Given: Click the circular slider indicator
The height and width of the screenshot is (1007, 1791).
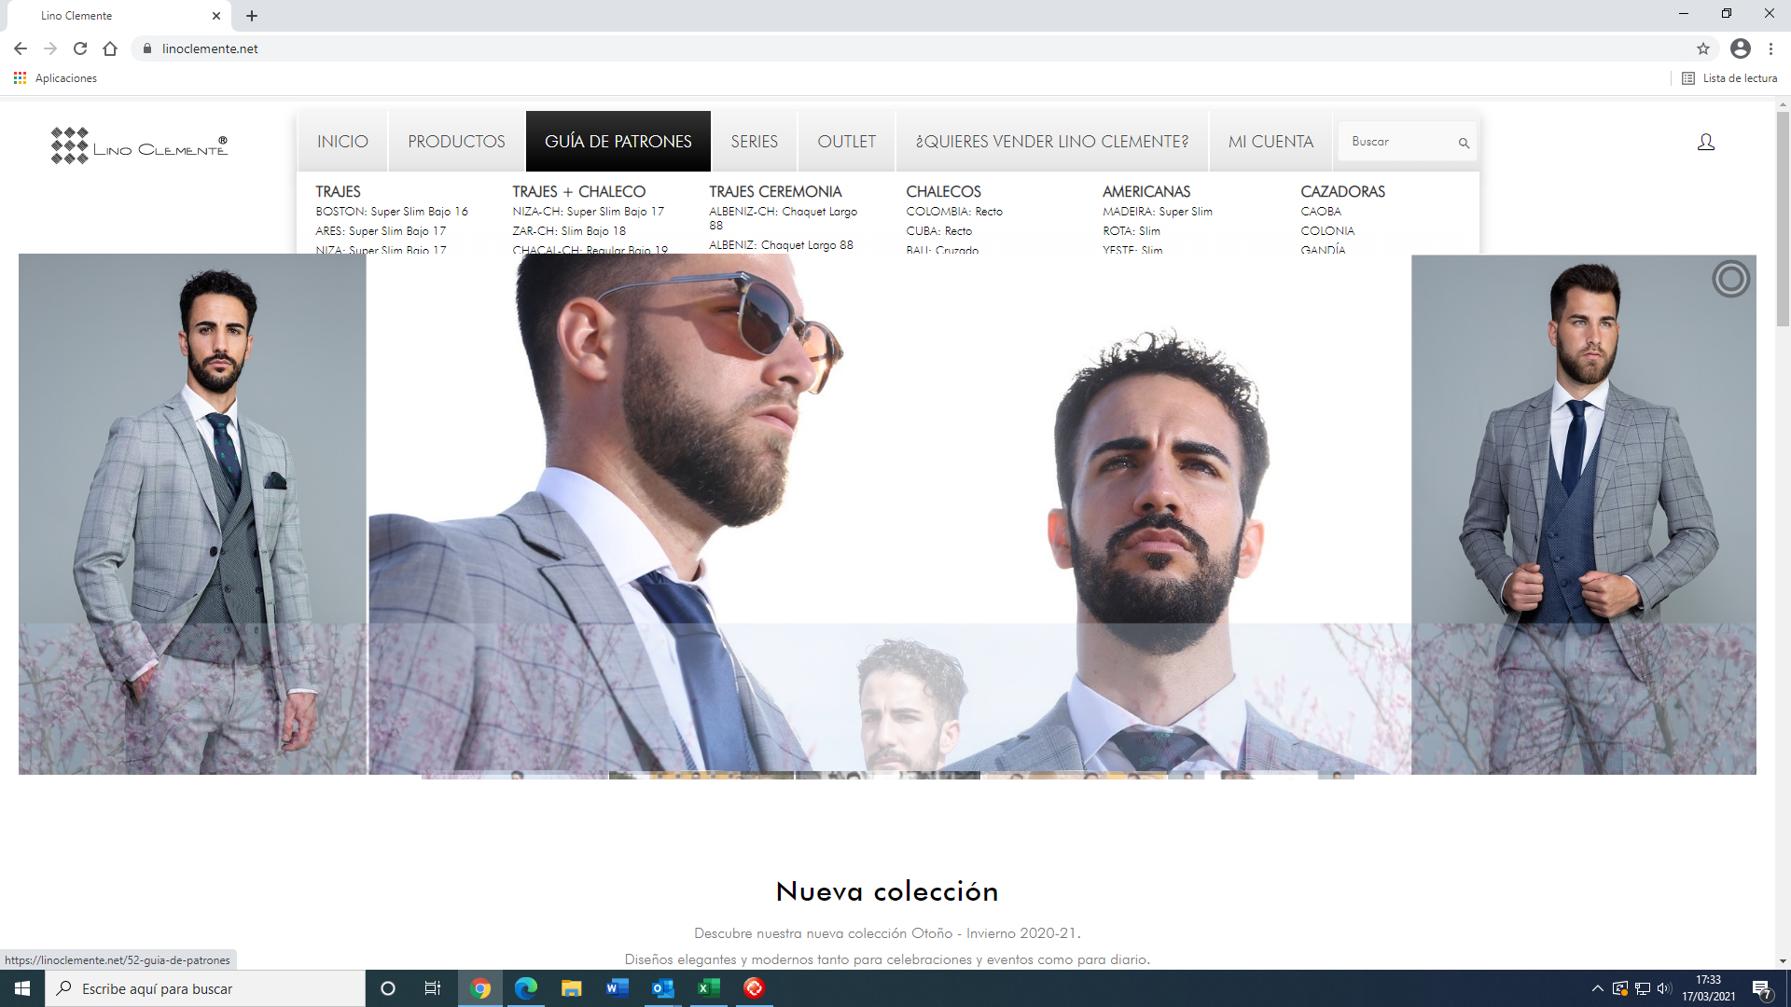Looking at the screenshot, I should pos(1730,279).
